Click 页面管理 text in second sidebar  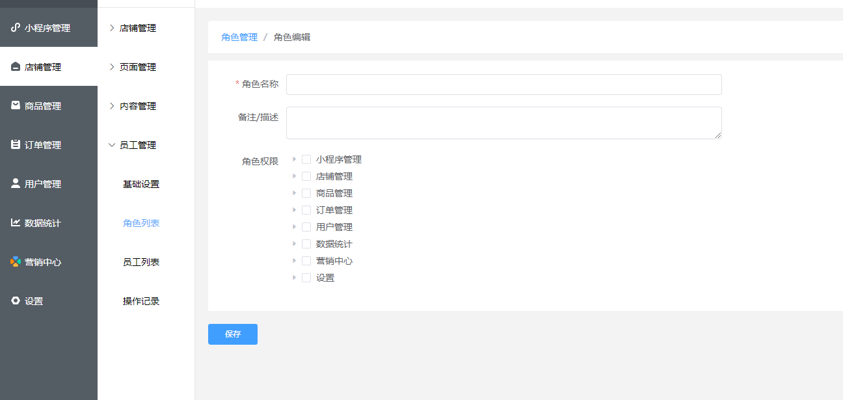click(x=138, y=67)
